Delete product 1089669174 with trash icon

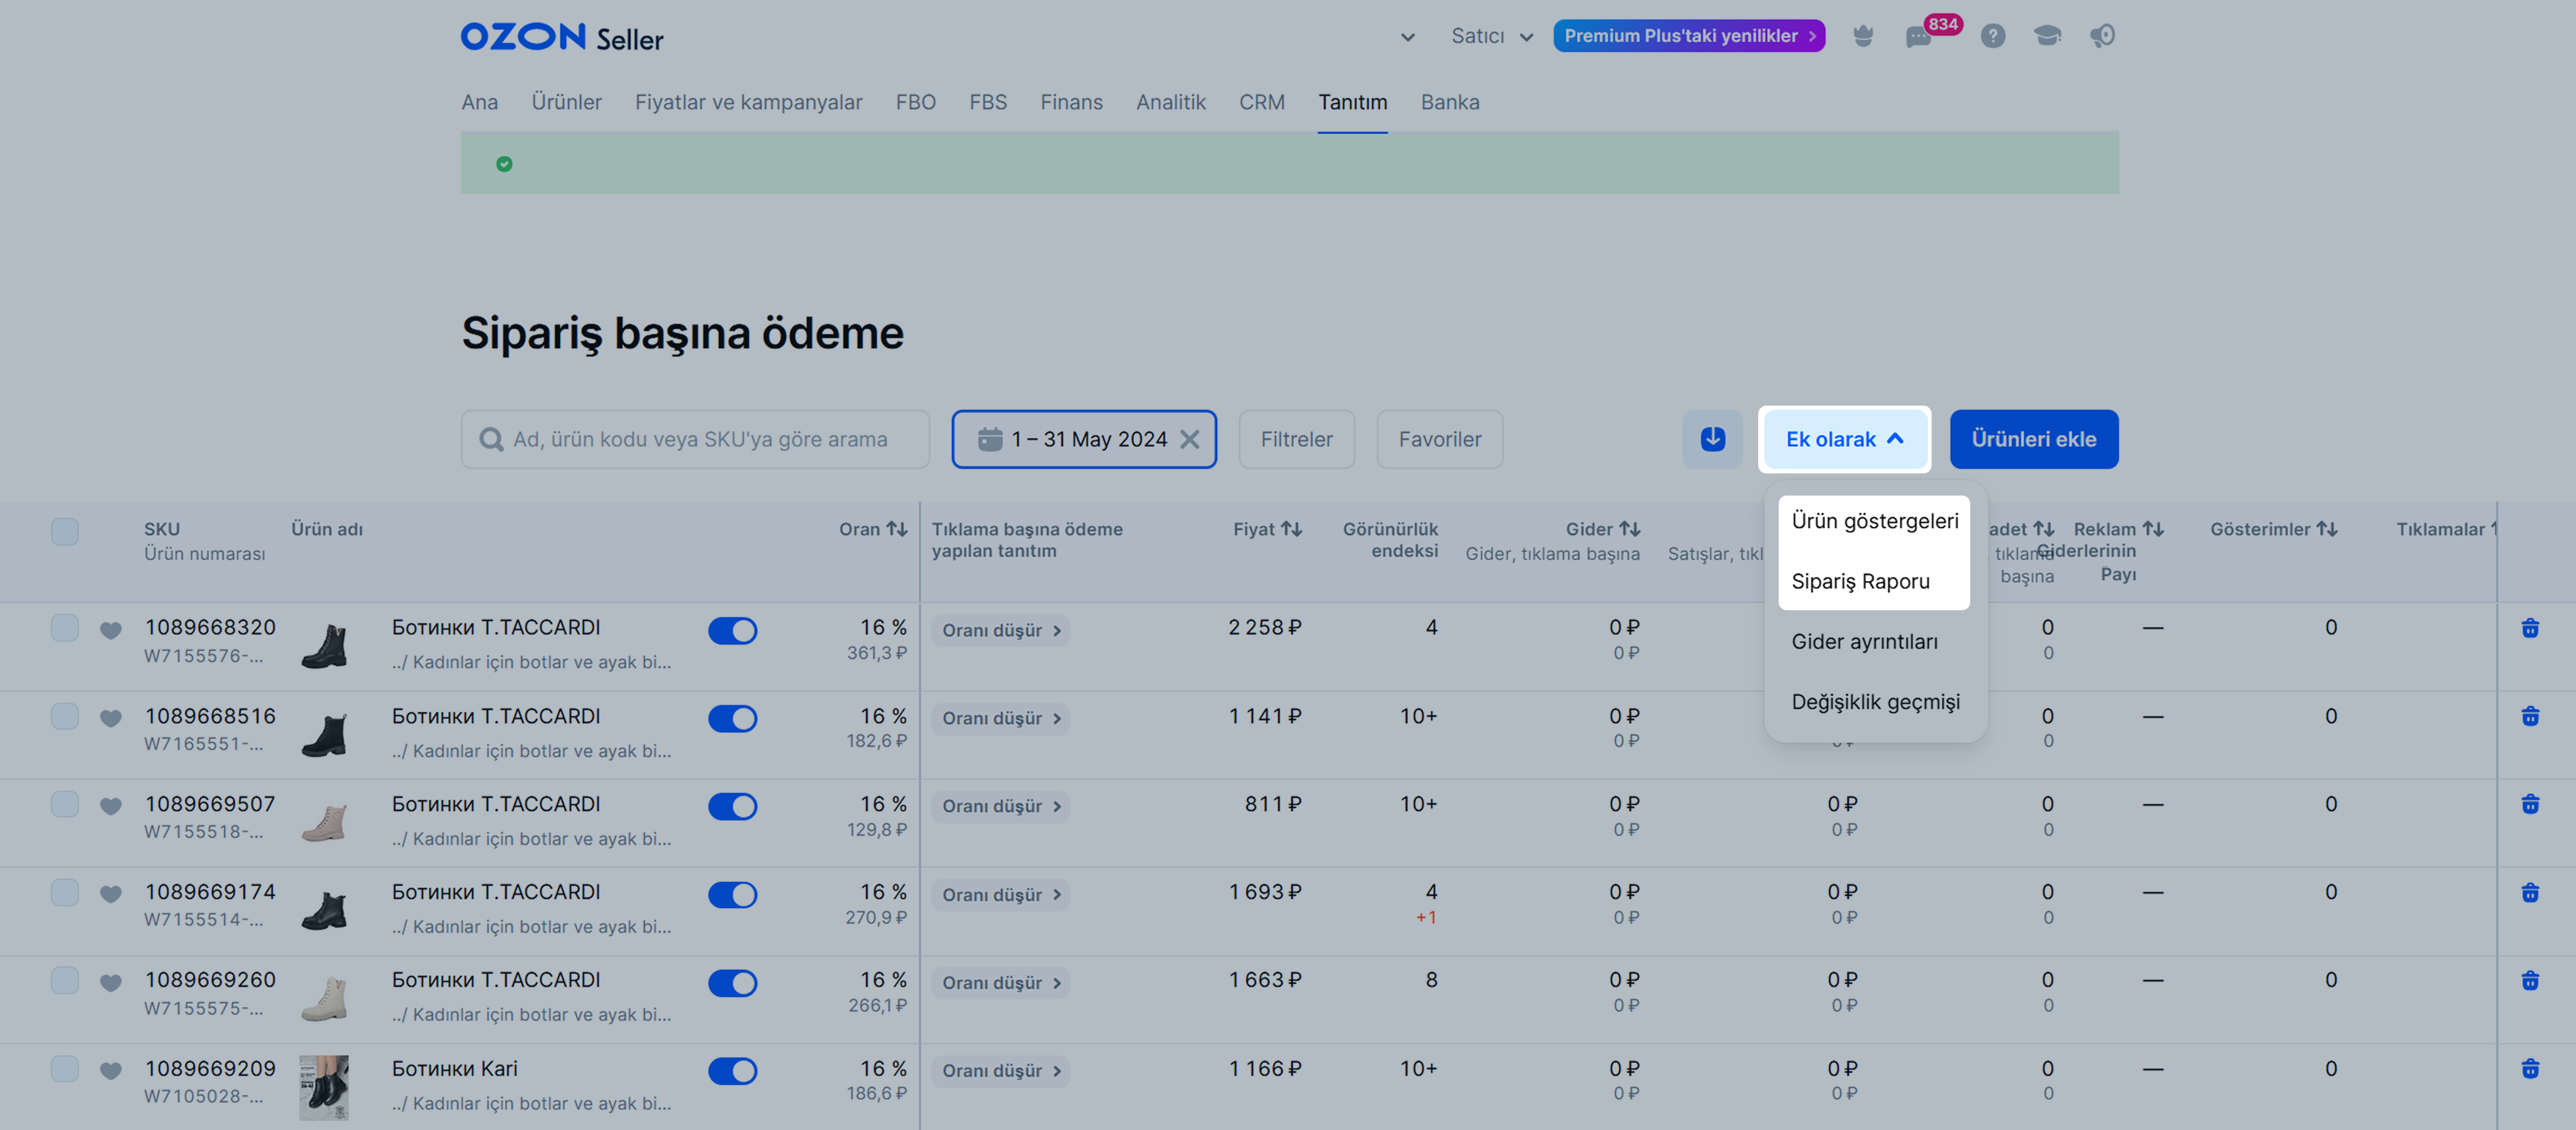2530,892
